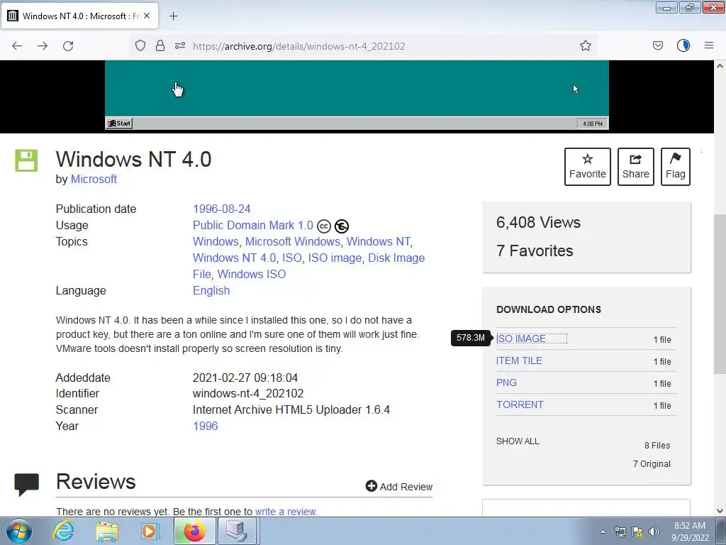Open the network tray icon
Screen dimensions: 726x545
pyautogui.click(x=620, y=532)
